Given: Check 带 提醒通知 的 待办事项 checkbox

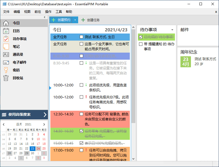Looking at the screenshot, I should 141,44.
